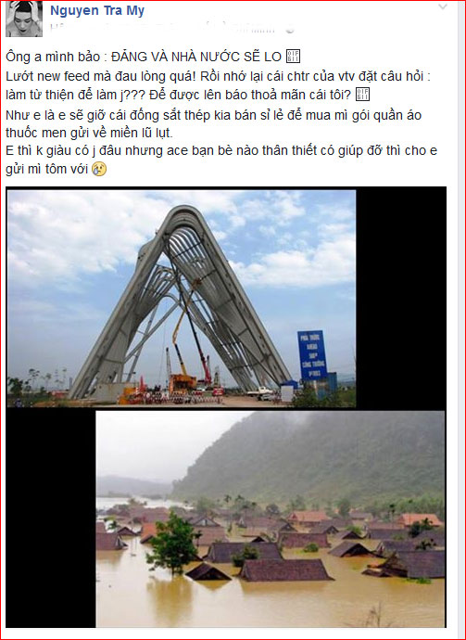
Task: Click the missing emoji box after 'SẼ LO'
Action: [293, 56]
